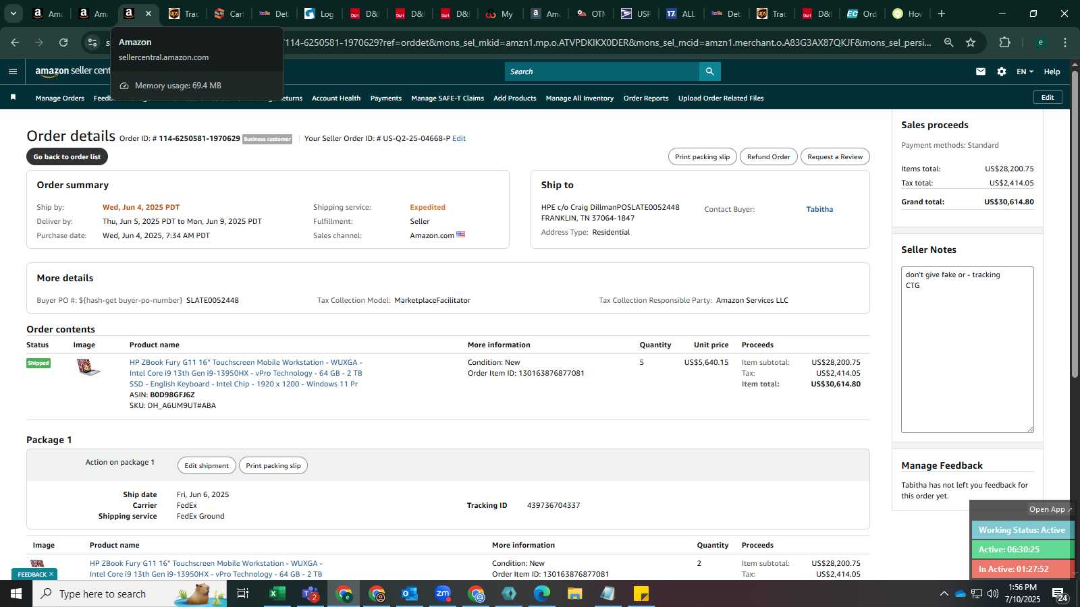
Task: Click the Windows Start button
Action: (16, 594)
